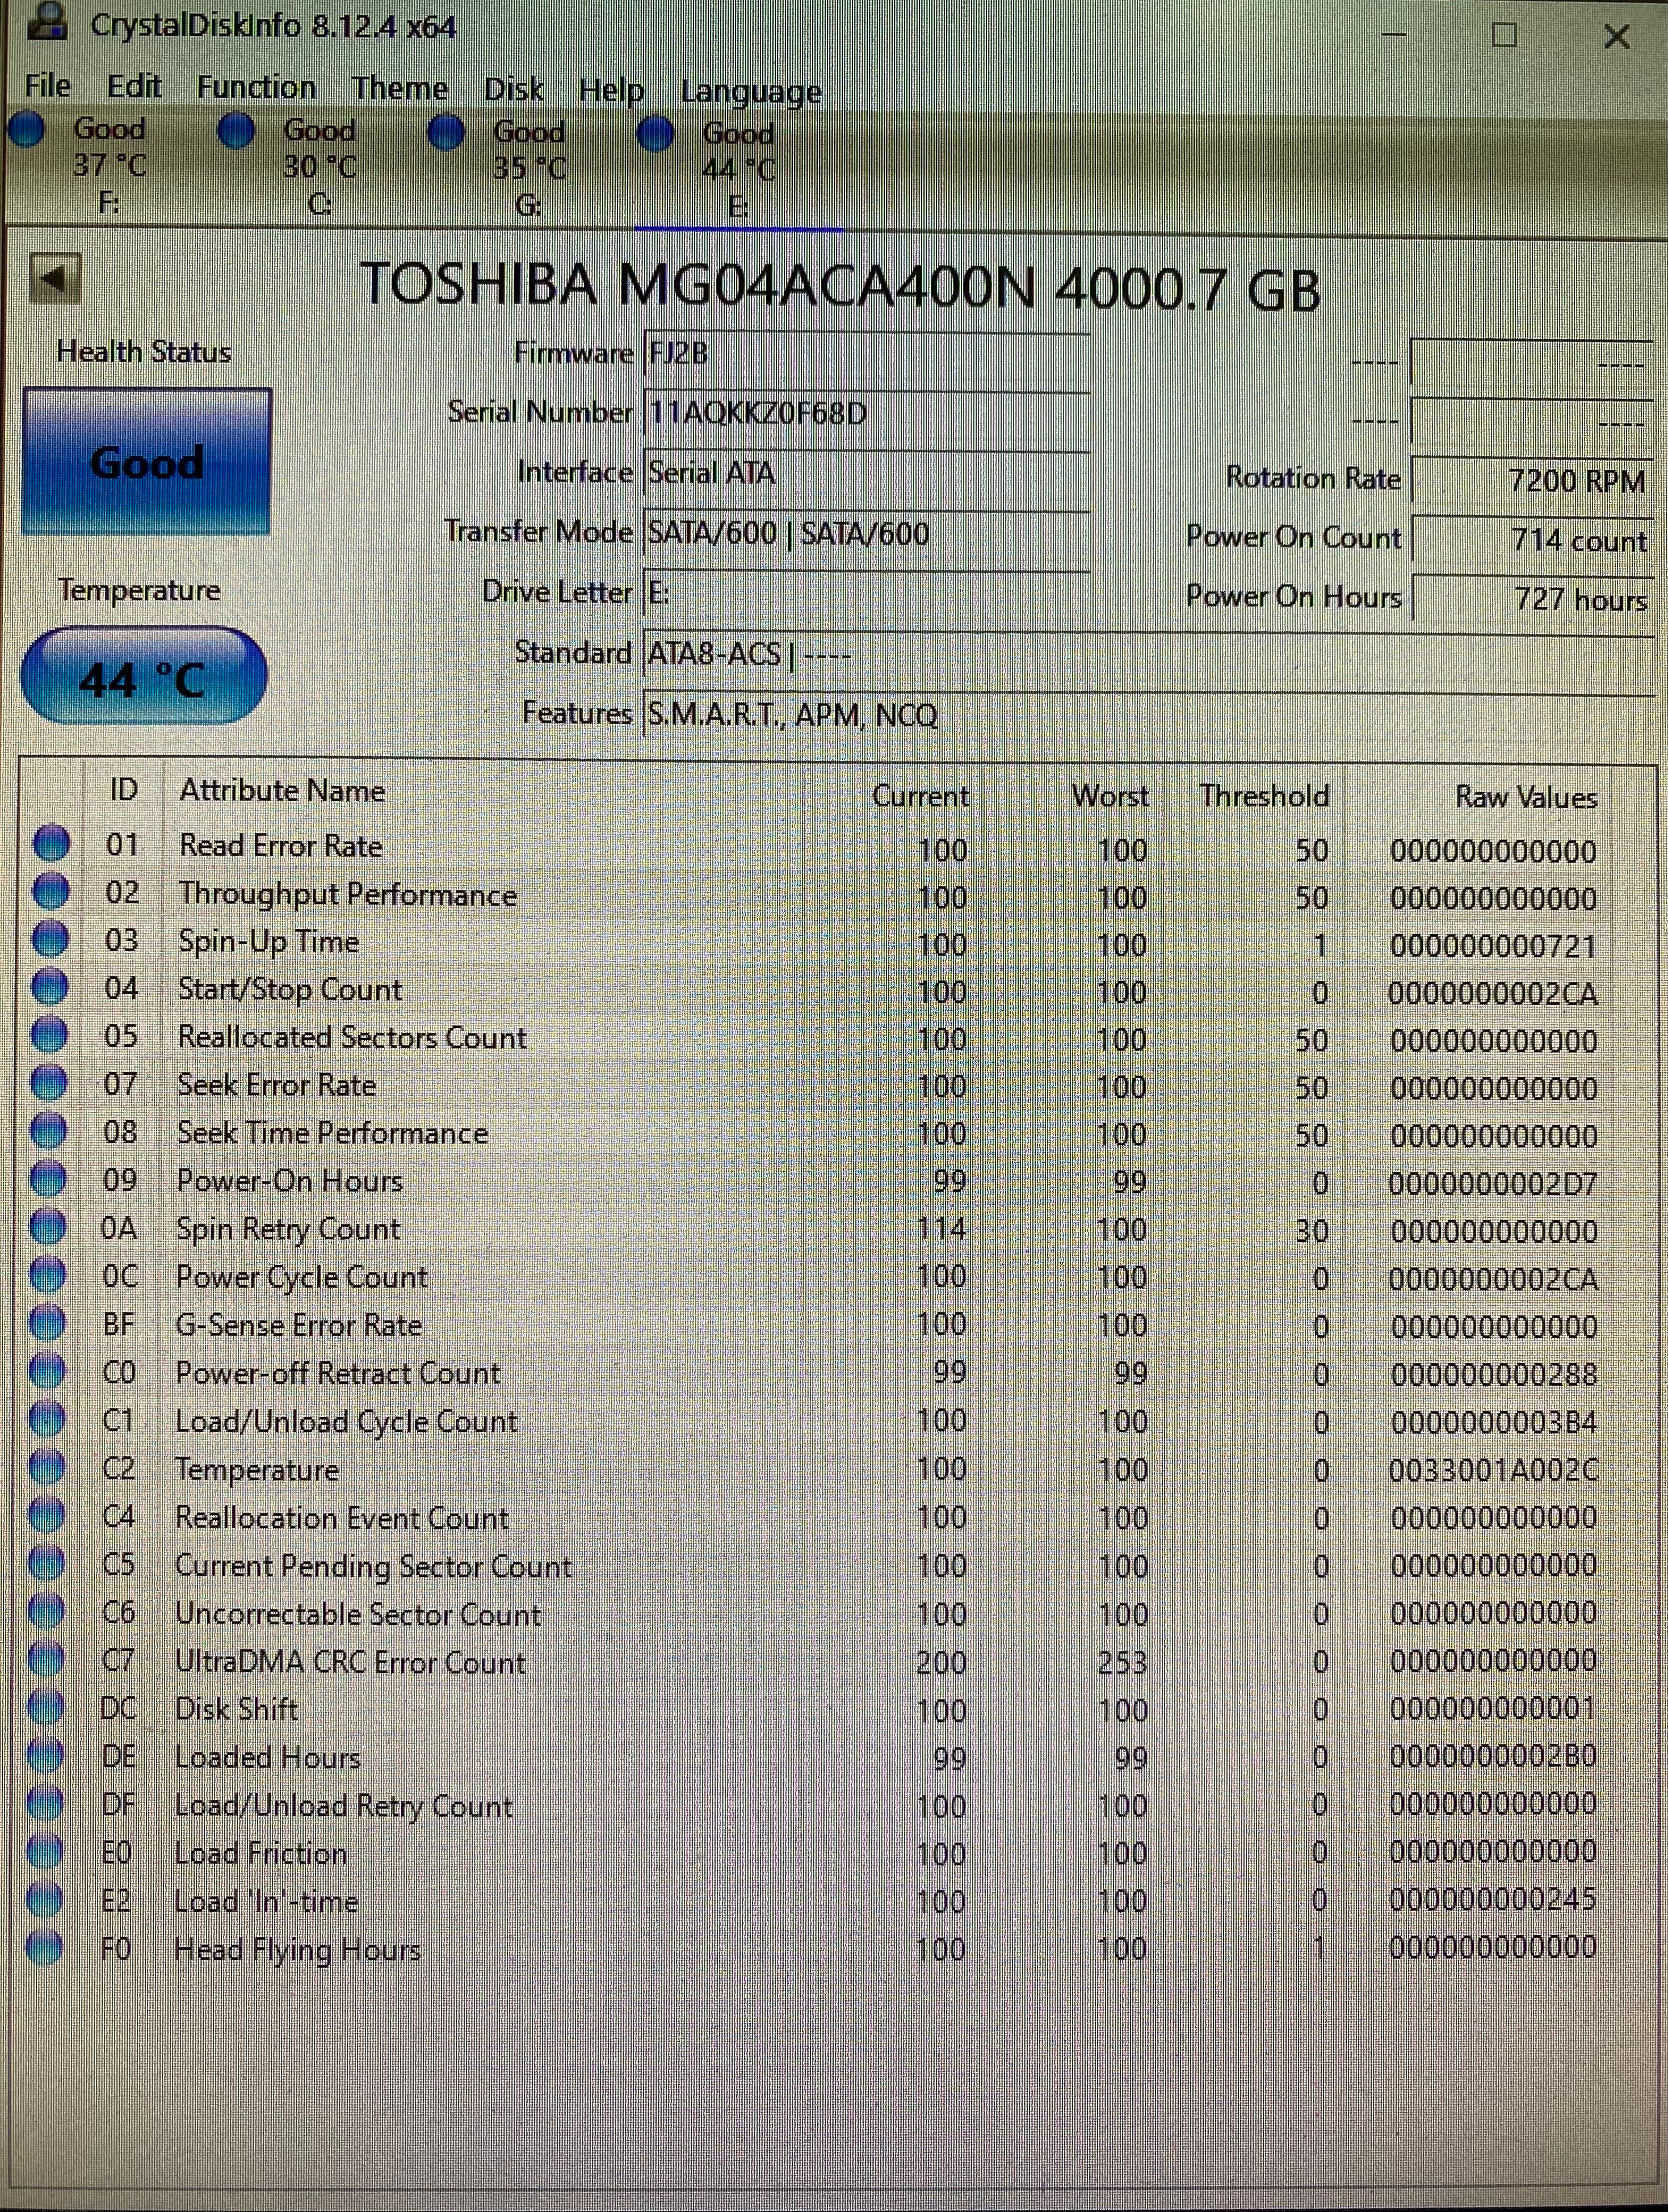The height and width of the screenshot is (2212, 1668).
Task: Click status icon for Current Pending Sector Count
Action: tap(46, 1563)
